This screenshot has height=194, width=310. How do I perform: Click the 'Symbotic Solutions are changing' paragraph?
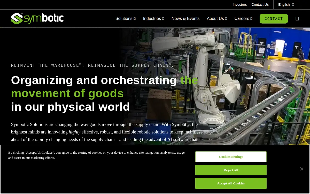(106, 132)
